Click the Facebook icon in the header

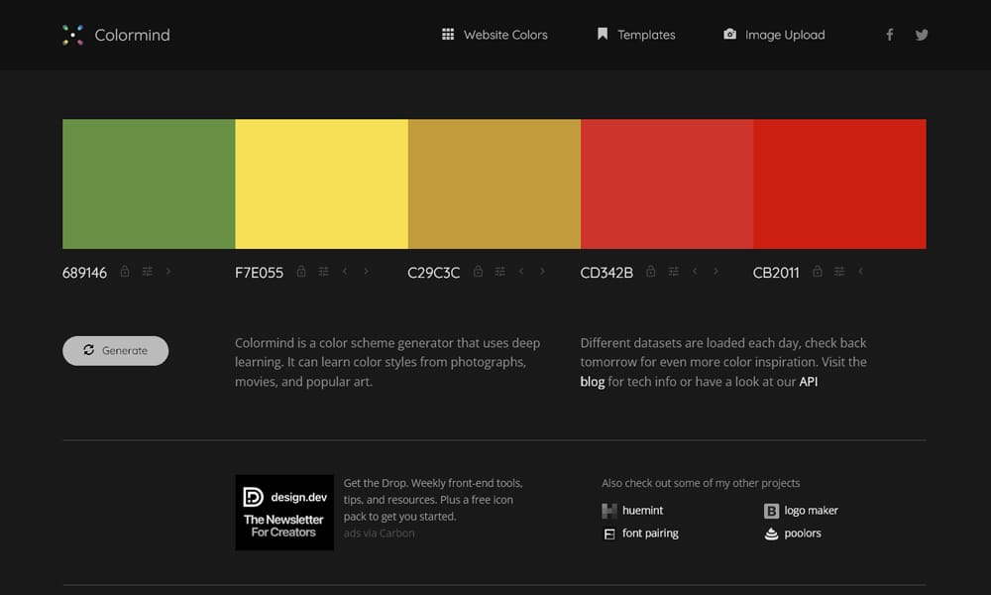pyautogui.click(x=889, y=35)
